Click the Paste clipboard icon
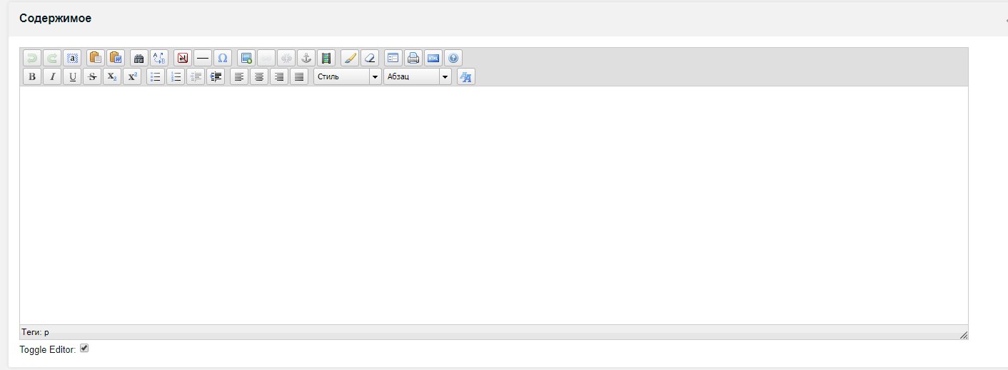 (x=96, y=58)
